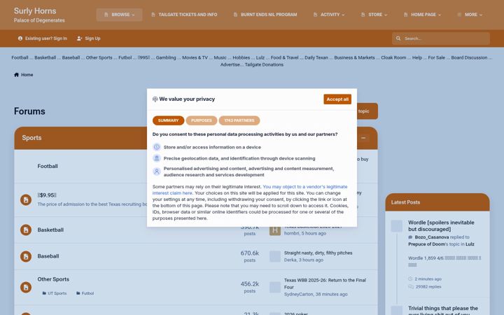
Task: Click the Basketball forum icon
Action: tap(26, 230)
